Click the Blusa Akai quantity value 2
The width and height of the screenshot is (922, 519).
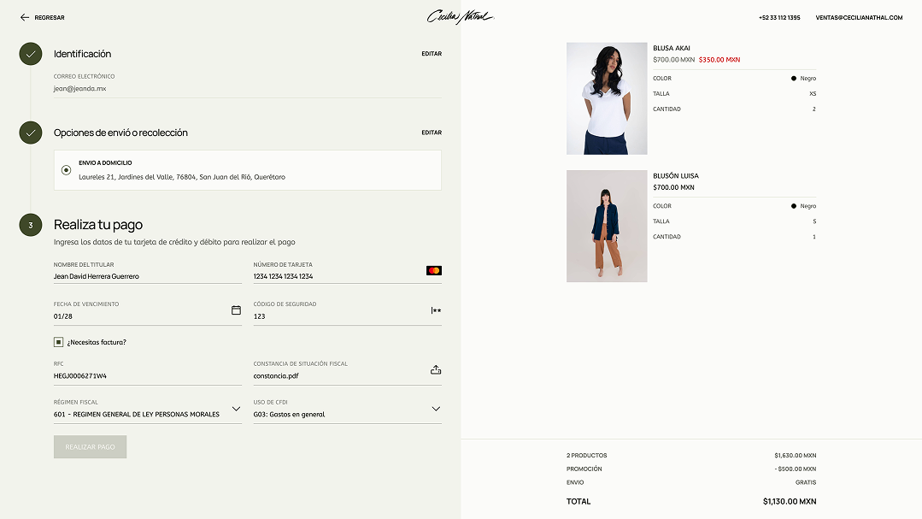click(x=813, y=109)
